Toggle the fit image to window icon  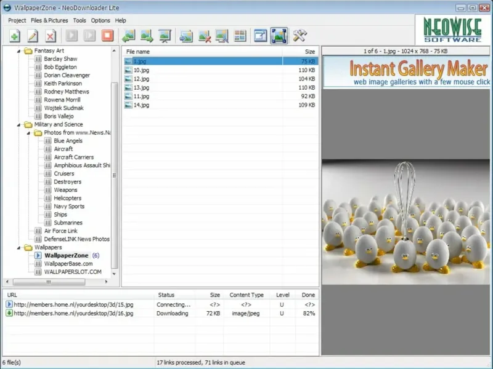click(279, 36)
